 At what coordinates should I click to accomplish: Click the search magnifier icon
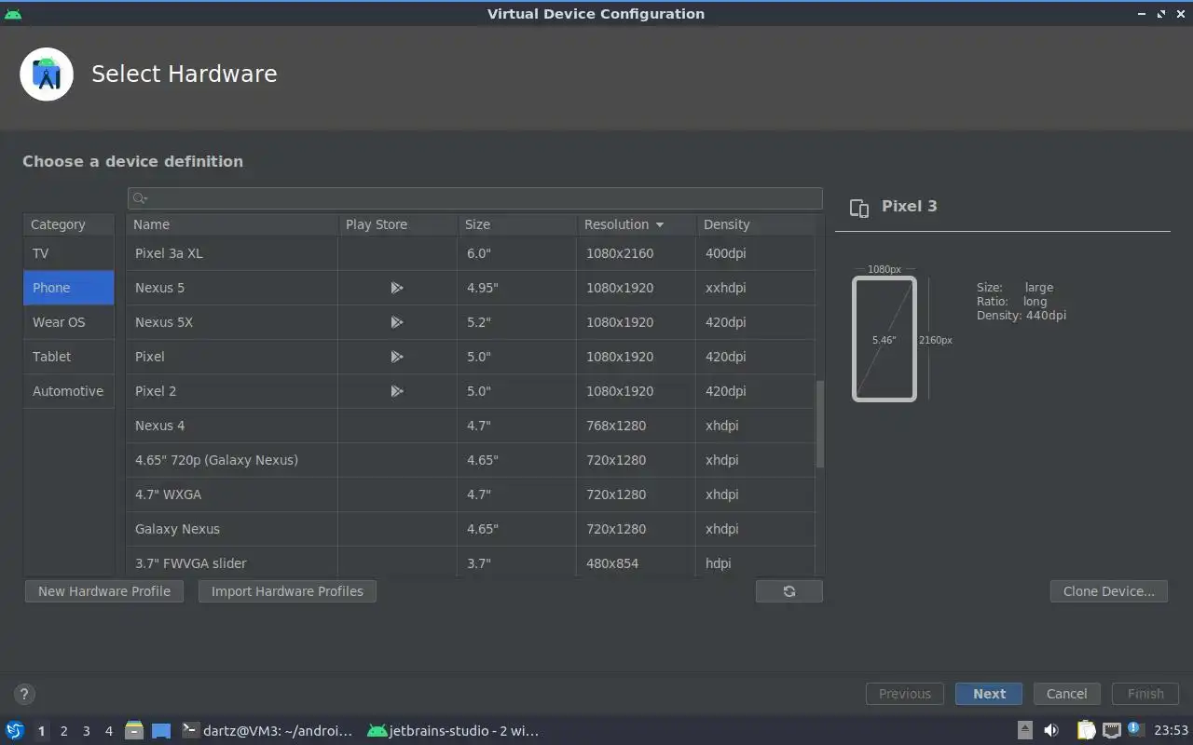[x=140, y=198]
